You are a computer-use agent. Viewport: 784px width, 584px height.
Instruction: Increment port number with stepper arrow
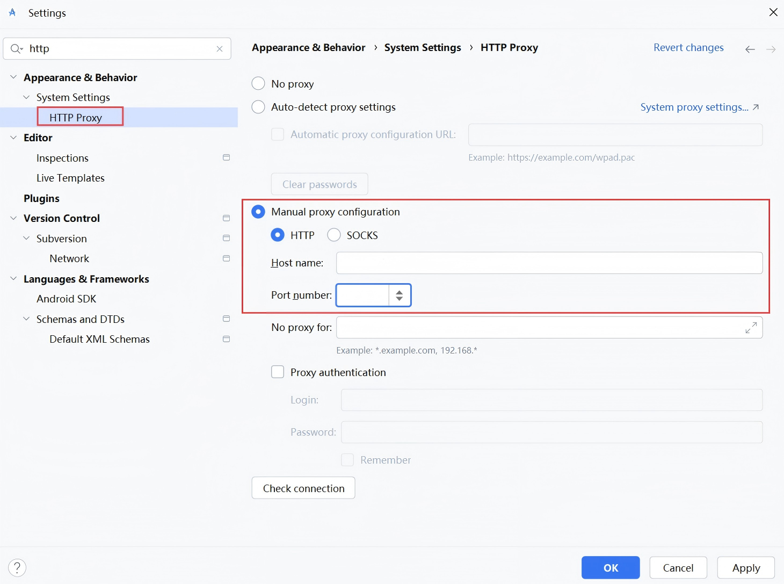point(398,292)
